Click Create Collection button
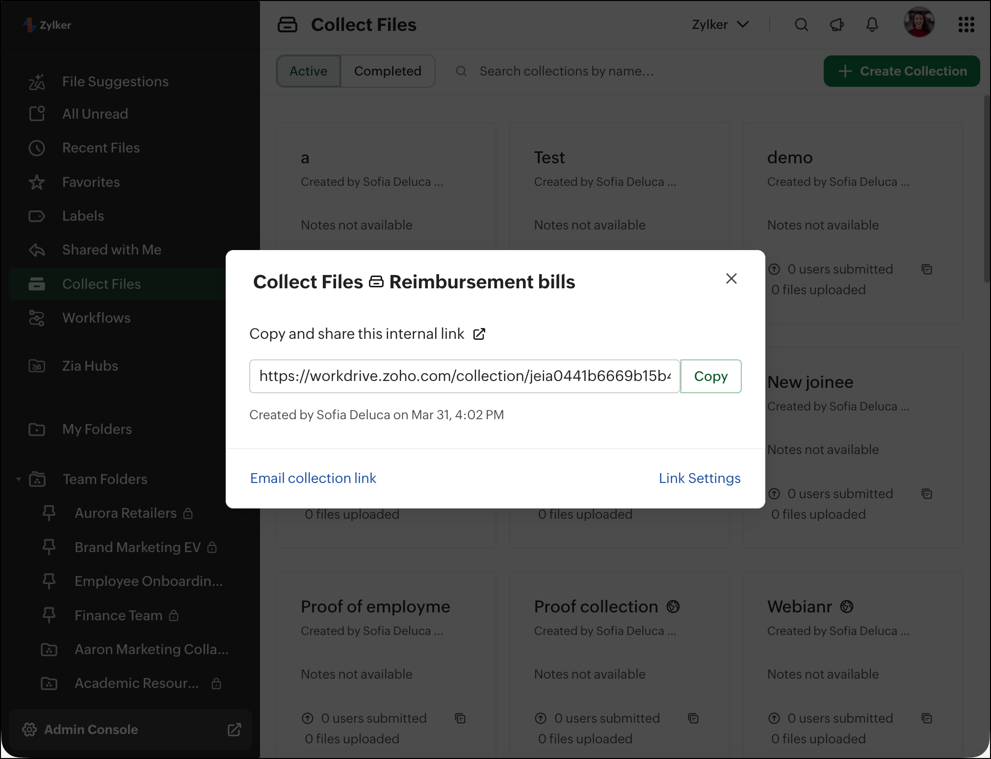The height and width of the screenshot is (759, 991). (x=901, y=71)
